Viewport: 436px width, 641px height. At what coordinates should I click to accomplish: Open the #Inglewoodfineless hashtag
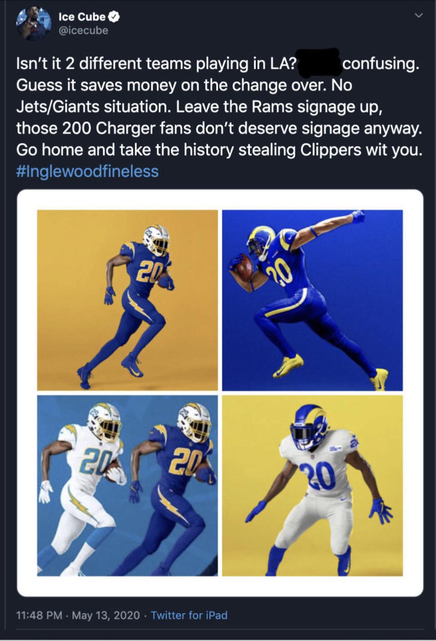[86, 171]
